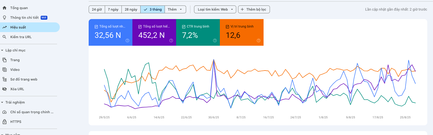Click the Kiểm tra URL magnifier icon
Image resolution: width=433 pixels, height=135 pixels.
pyautogui.click(x=5, y=37)
